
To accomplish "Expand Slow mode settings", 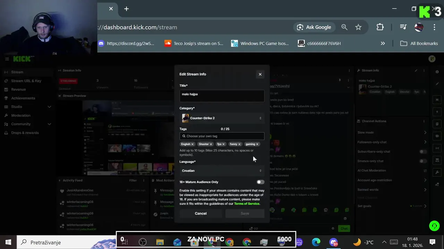I will coord(392,132).
